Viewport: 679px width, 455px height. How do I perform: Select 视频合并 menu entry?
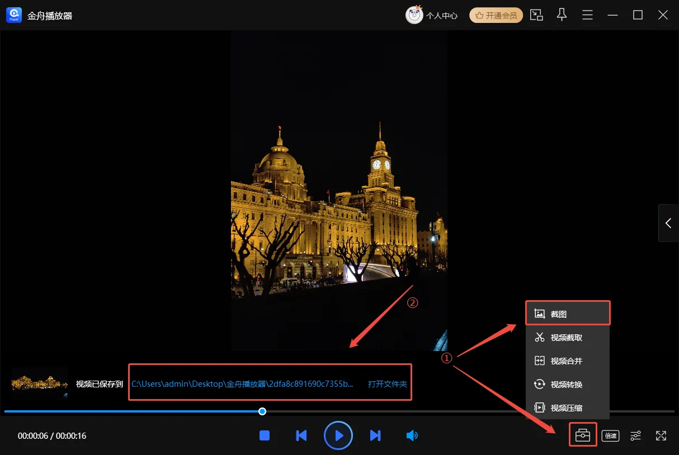pyautogui.click(x=567, y=361)
